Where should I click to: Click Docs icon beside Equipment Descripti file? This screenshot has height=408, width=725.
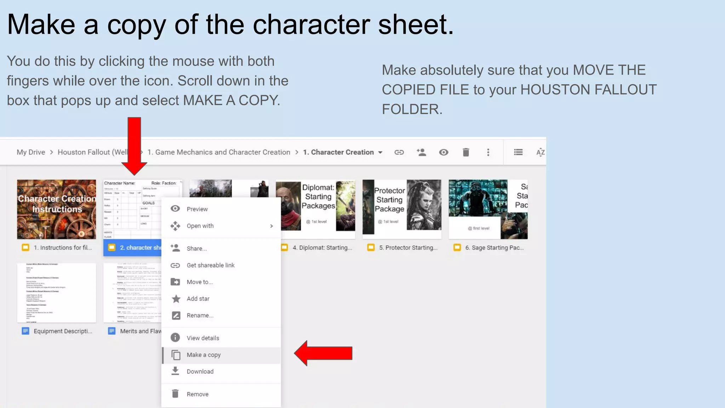tap(25, 331)
